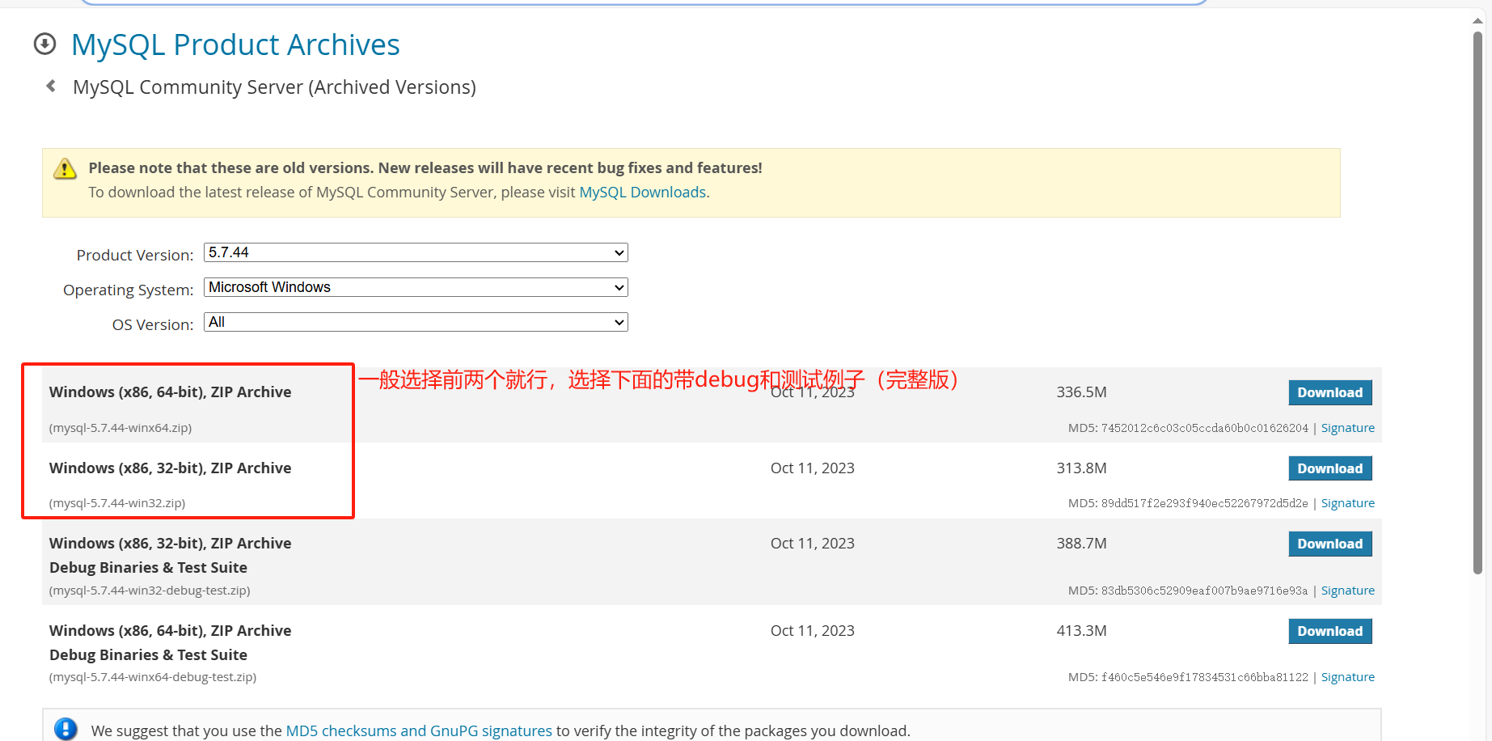
Task: Select the (mysql-5.7.44-win32.zip) filename text
Action: coord(117,503)
